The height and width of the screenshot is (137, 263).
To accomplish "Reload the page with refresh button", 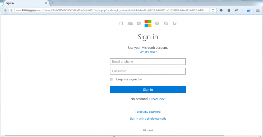I will (213, 10).
